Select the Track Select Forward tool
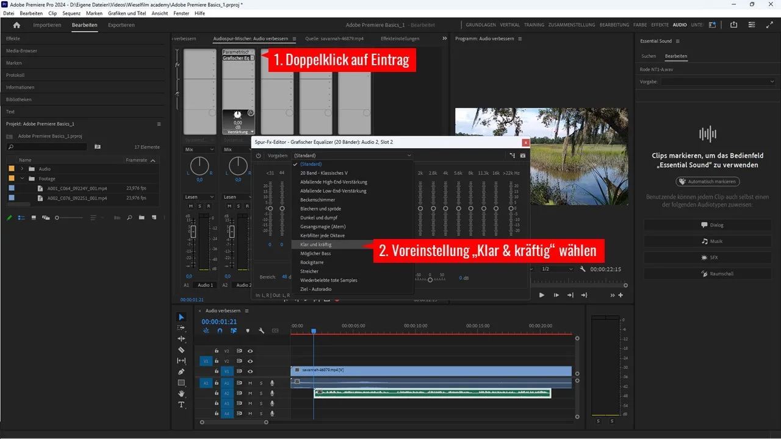The image size is (781, 439). click(181, 328)
